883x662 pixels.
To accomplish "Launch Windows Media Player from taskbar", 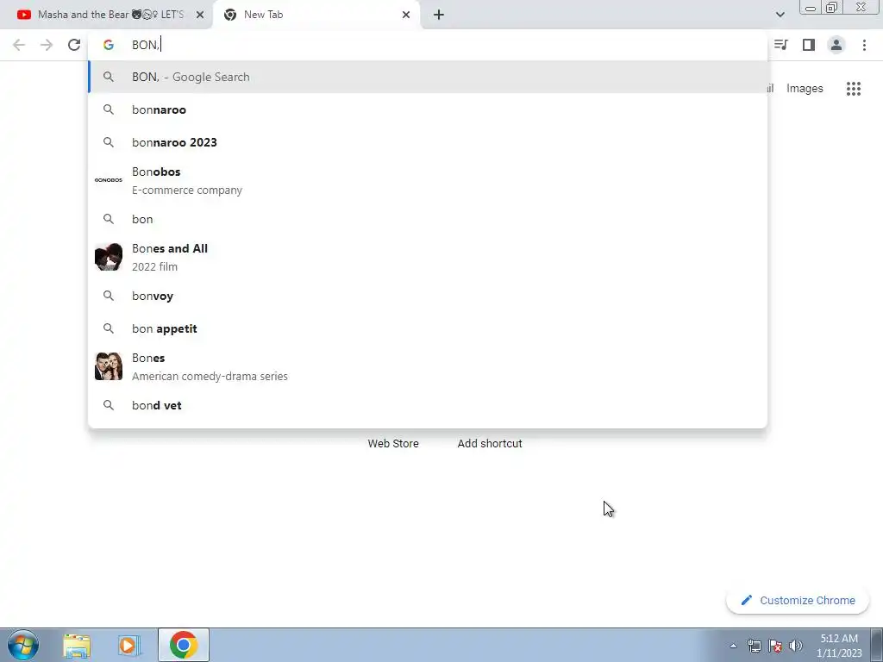I will pyautogui.click(x=128, y=645).
